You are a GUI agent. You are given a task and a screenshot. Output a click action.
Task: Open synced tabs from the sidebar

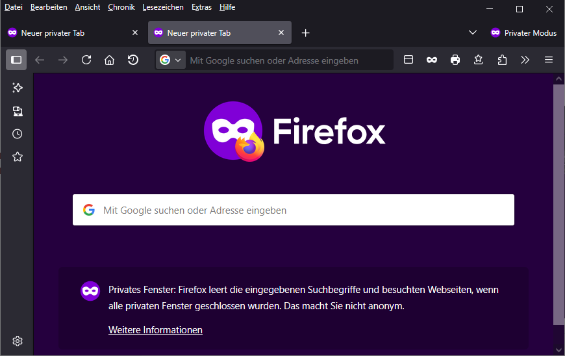coord(18,111)
